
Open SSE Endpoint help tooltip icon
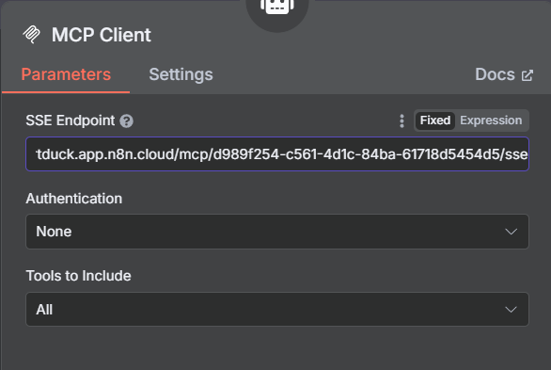[x=127, y=121]
